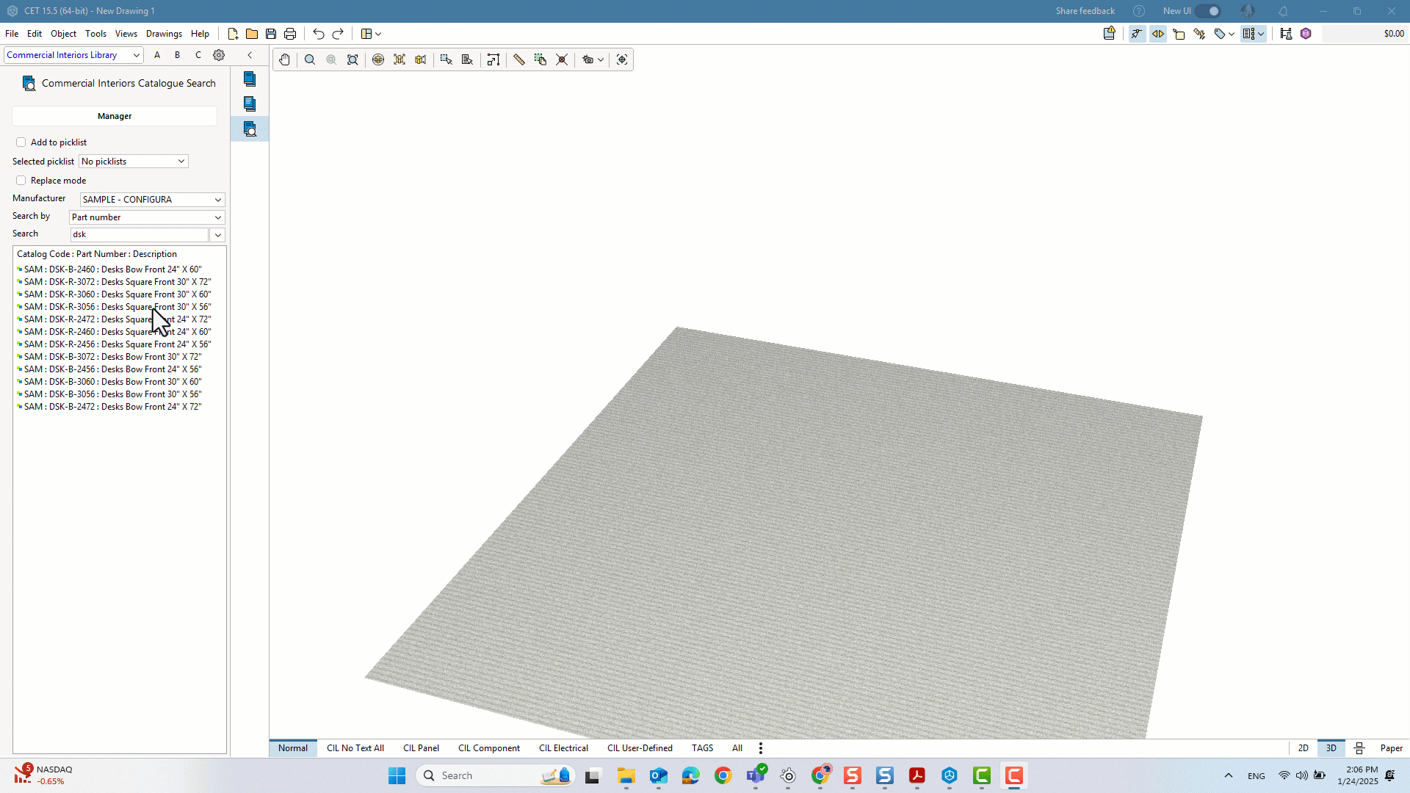Switch to Paper view
This screenshot has width=1410, height=793.
1391,748
